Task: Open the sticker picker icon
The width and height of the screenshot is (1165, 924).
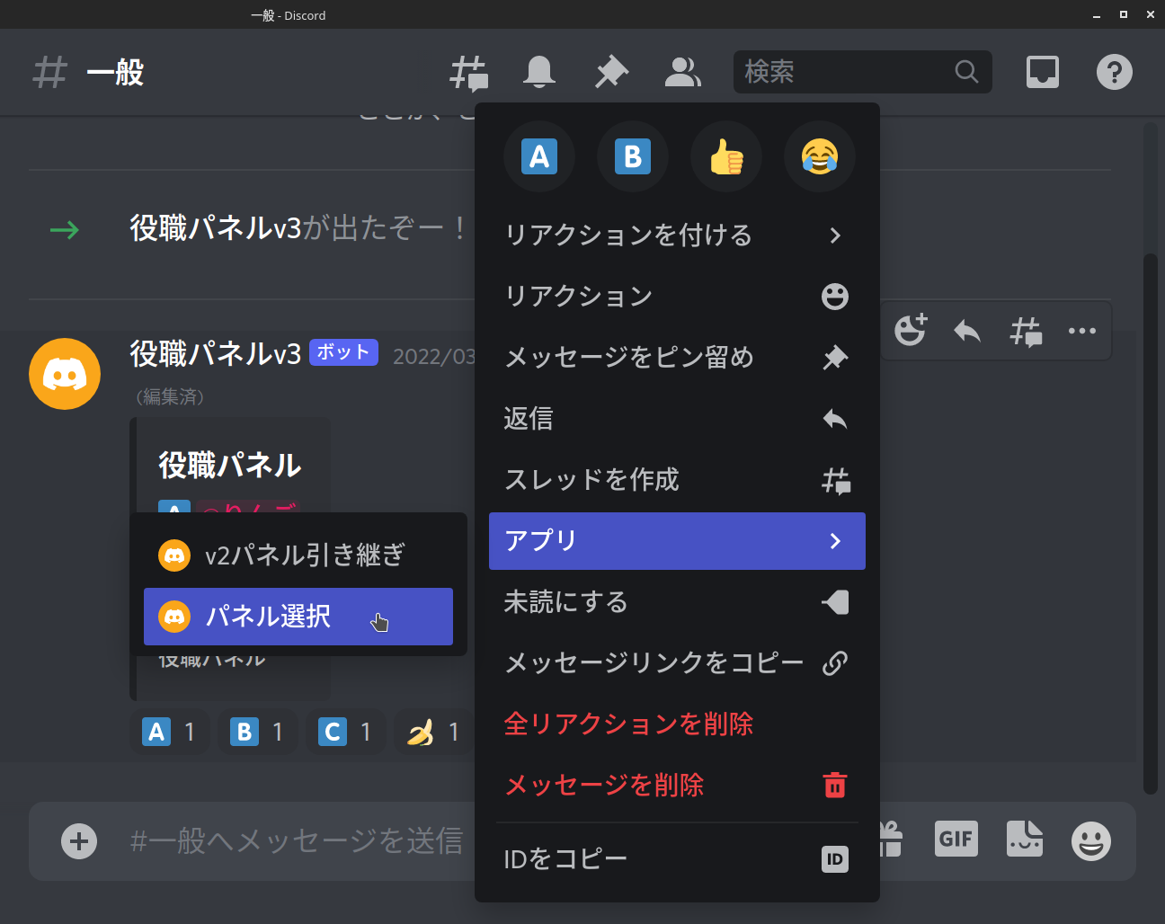Action: (x=1025, y=840)
